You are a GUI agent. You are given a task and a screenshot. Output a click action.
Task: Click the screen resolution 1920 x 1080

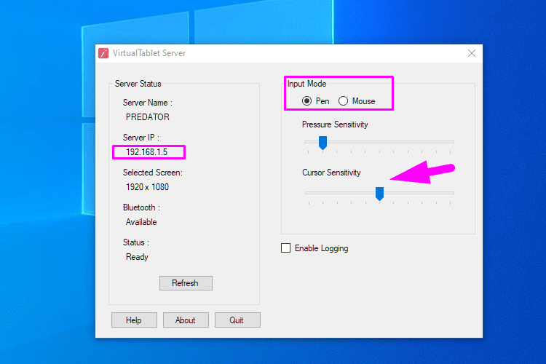click(x=147, y=187)
